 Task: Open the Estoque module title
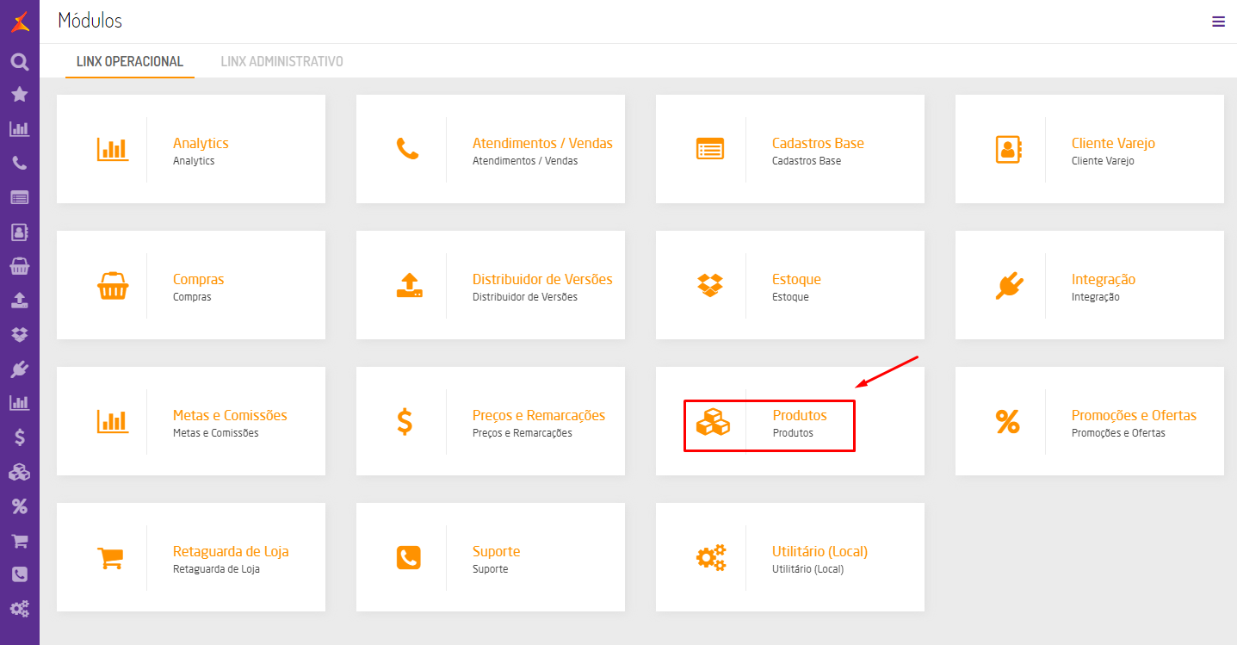pos(796,279)
